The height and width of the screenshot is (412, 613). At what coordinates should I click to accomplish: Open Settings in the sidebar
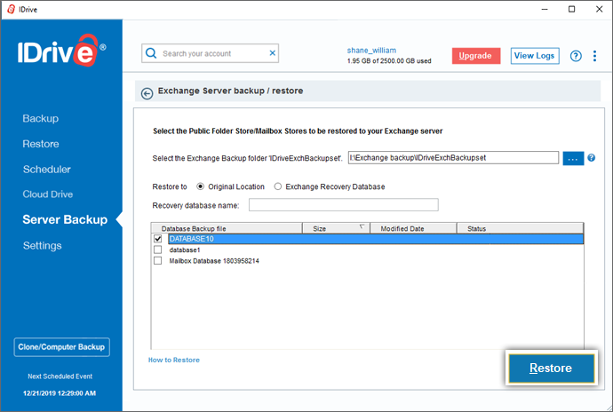[43, 245]
